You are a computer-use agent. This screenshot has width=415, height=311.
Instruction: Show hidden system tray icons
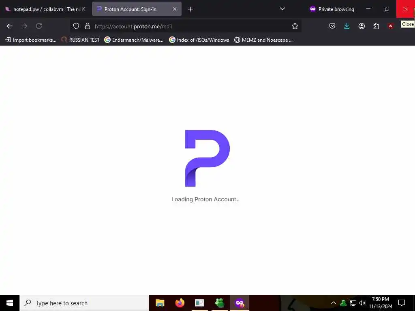point(334,303)
